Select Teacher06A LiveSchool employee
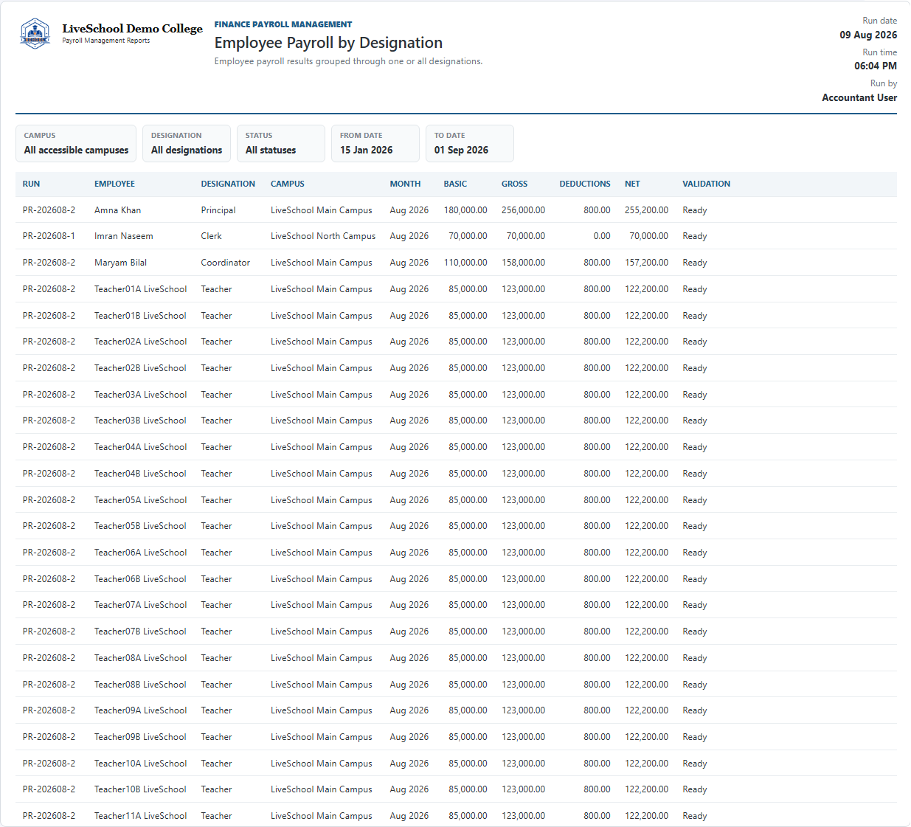The image size is (911, 827). coord(140,553)
